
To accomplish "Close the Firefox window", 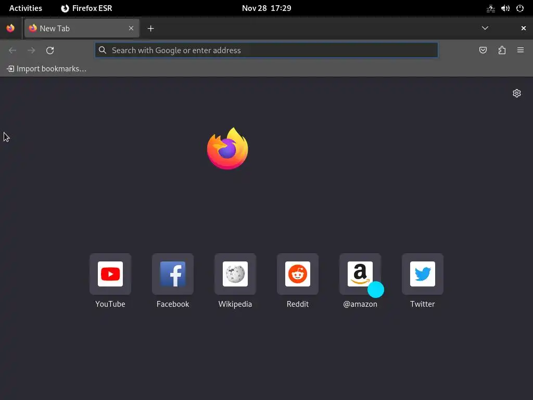I will pyautogui.click(x=524, y=28).
